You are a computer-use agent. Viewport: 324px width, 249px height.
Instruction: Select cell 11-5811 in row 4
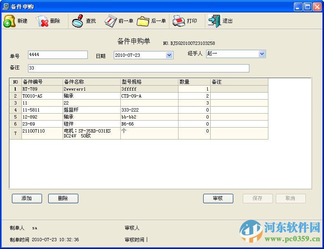coord(42,110)
